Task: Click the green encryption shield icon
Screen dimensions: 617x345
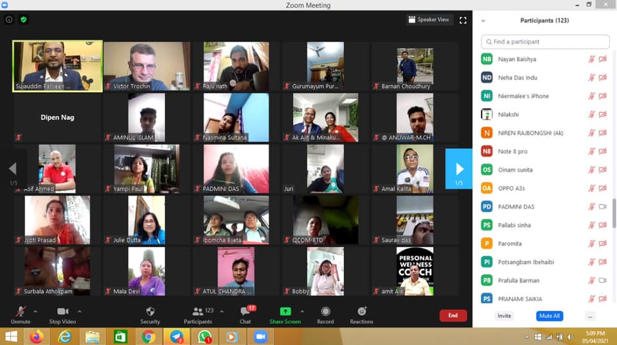Action: click(24, 20)
